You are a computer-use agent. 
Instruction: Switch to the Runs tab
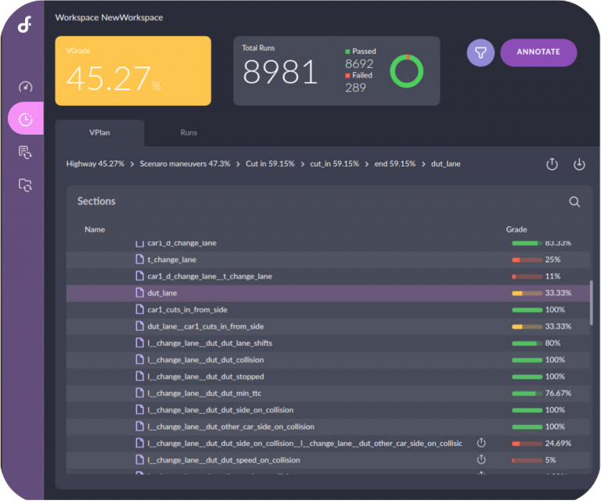[189, 133]
